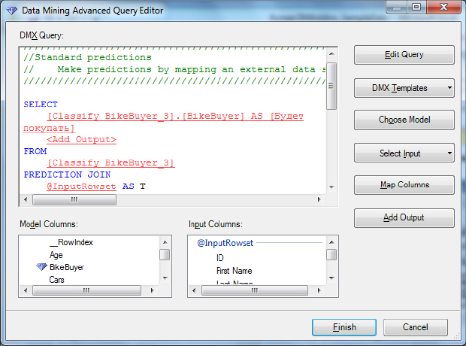
Task: Open the Select Input dropdown
Action: [x=404, y=153]
